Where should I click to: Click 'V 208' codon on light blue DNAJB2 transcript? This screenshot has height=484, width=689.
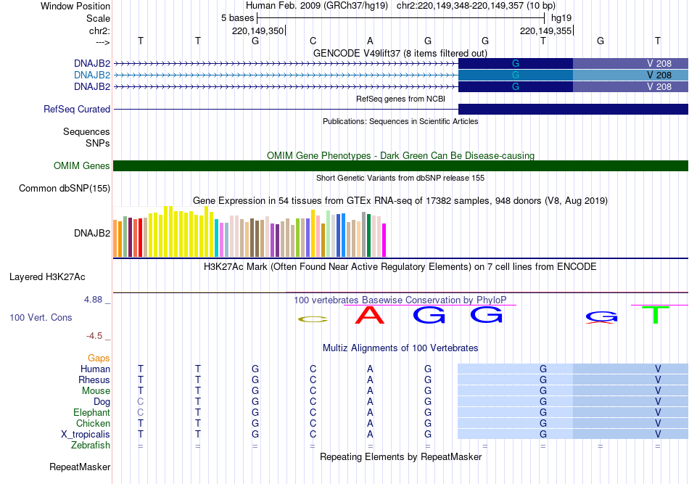(659, 75)
